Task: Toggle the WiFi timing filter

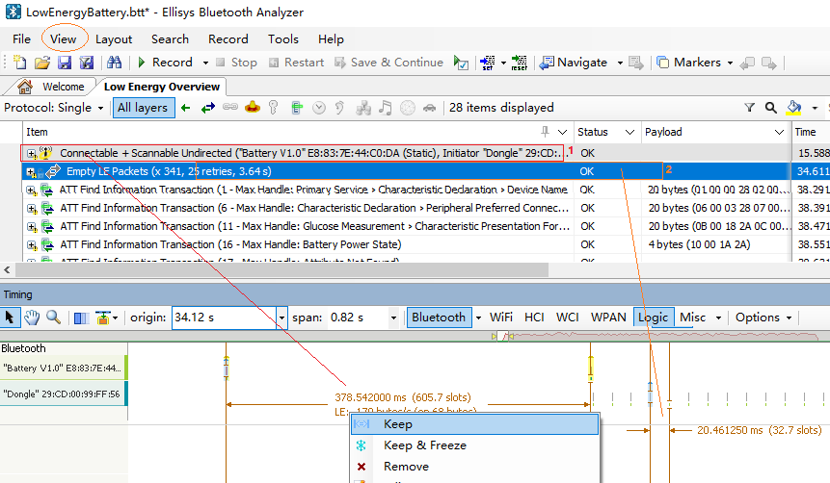Action: pos(500,318)
